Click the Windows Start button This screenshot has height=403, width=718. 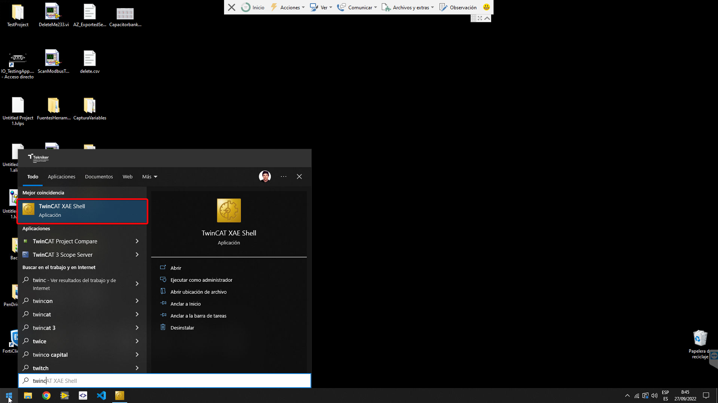pos(9,395)
